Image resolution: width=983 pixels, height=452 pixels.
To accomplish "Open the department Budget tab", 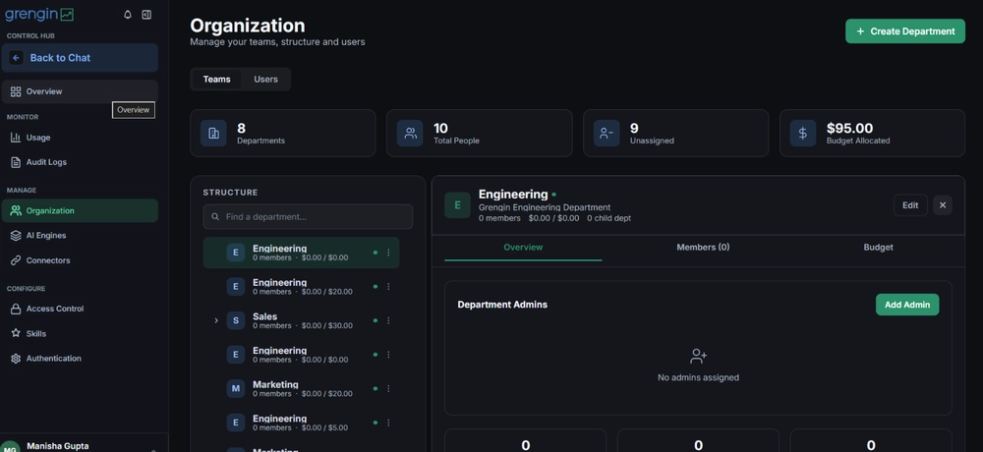I will (x=878, y=248).
